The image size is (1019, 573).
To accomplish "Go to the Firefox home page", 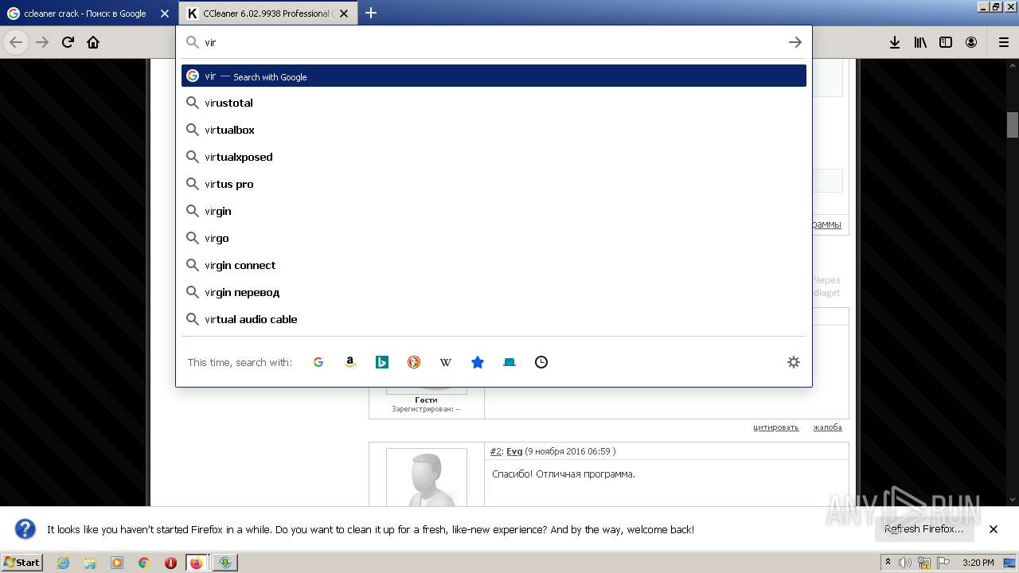I will (93, 42).
